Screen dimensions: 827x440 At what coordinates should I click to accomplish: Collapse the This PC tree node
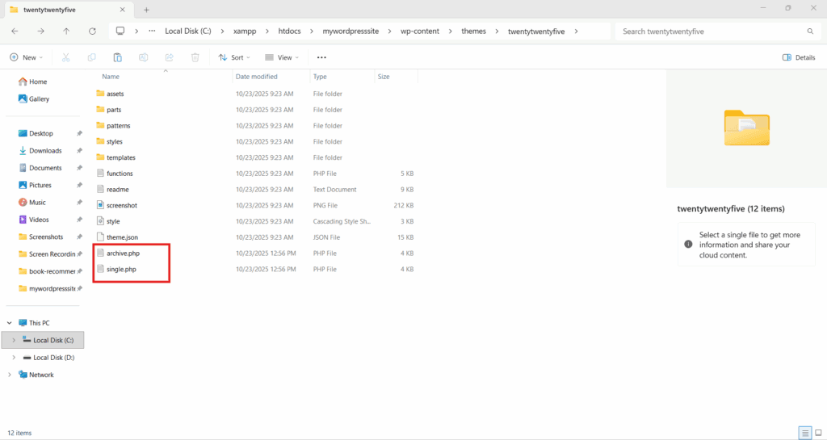pos(10,323)
